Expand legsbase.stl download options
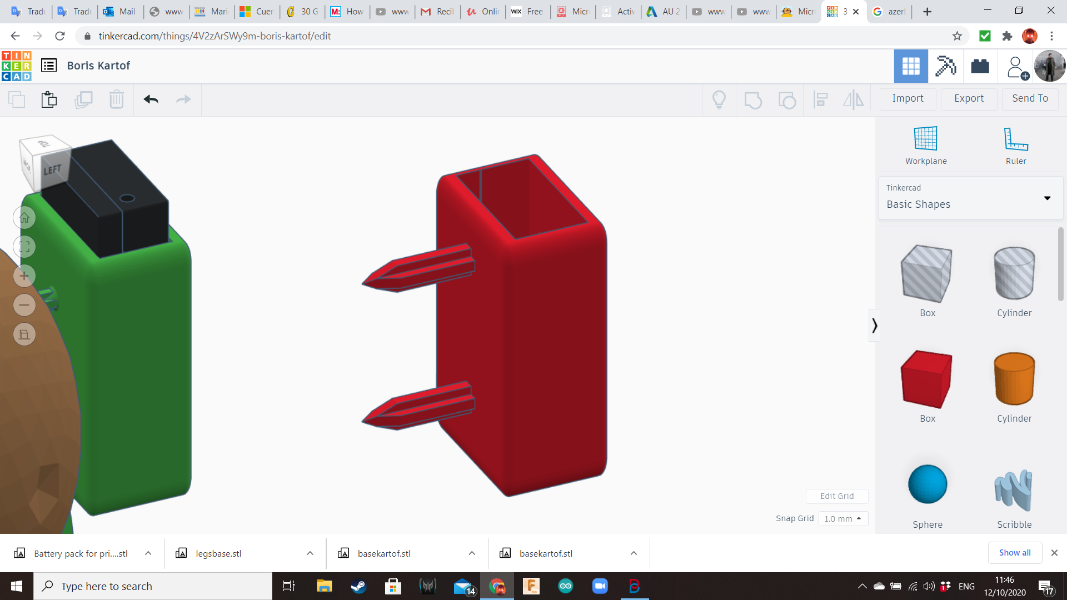The height and width of the screenshot is (600, 1067). click(310, 553)
